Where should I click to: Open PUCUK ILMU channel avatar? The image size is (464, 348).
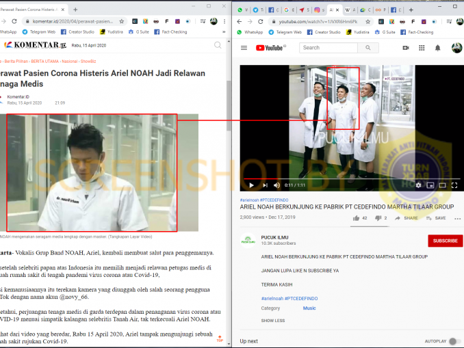(x=248, y=241)
